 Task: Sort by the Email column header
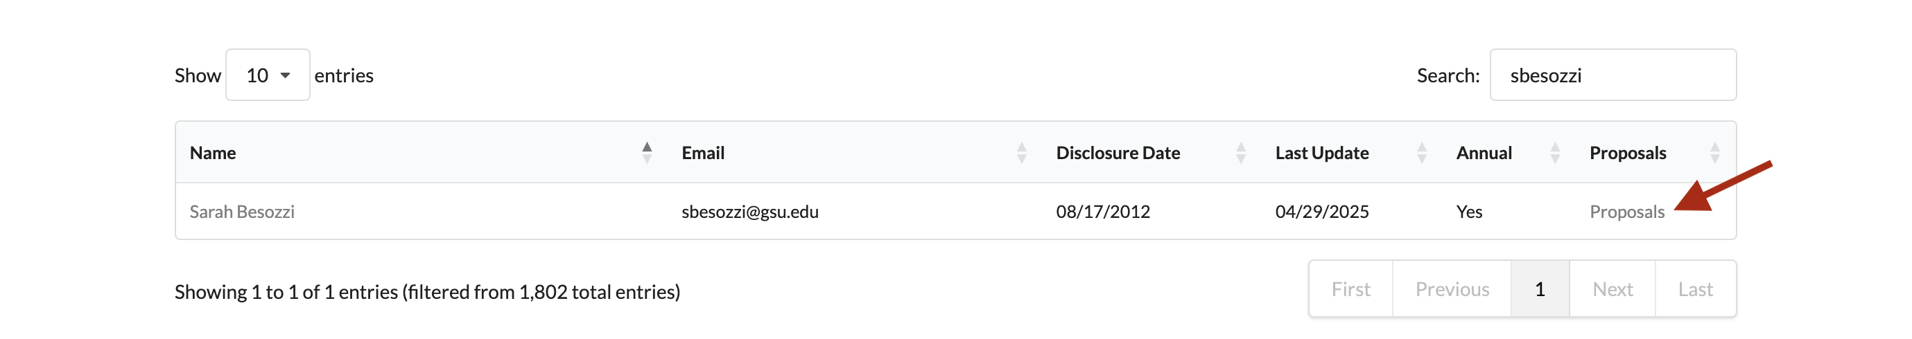(703, 152)
